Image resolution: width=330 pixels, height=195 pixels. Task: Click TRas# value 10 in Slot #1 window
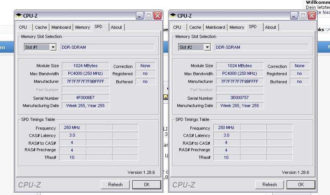(x=72, y=157)
